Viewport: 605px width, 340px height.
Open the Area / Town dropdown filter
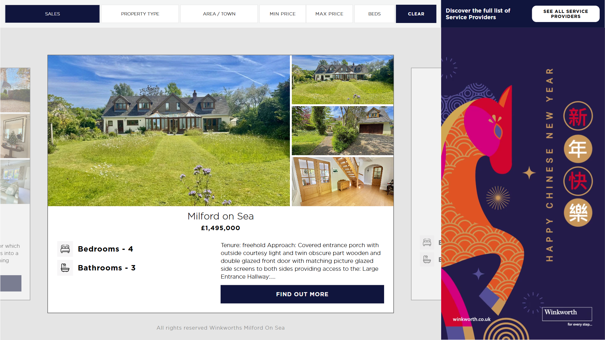[x=219, y=14]
